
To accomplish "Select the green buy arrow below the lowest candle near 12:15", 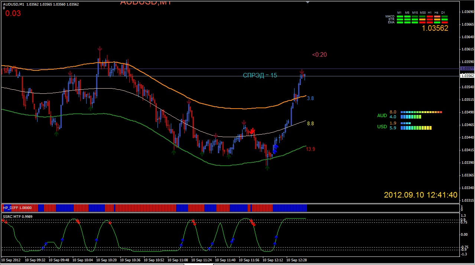I will point(267,168).
